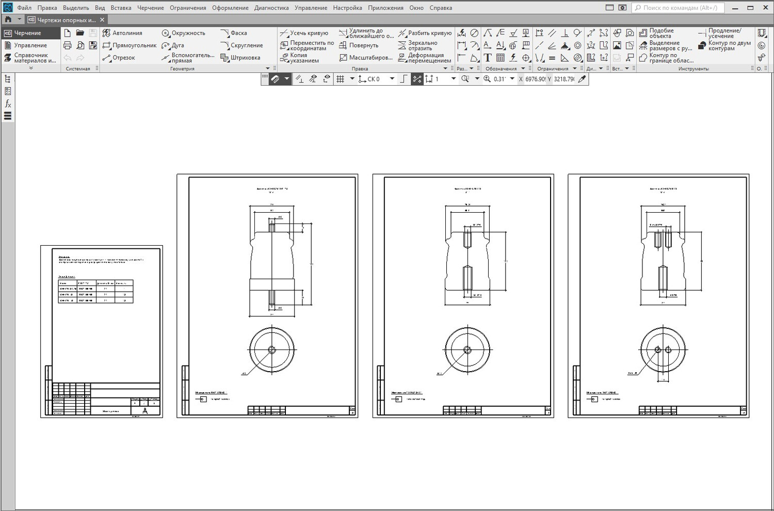This screenshot has width=774, height=511.
Task: Select the text 'T' annotation tool
Action: [x=487, y=58]
